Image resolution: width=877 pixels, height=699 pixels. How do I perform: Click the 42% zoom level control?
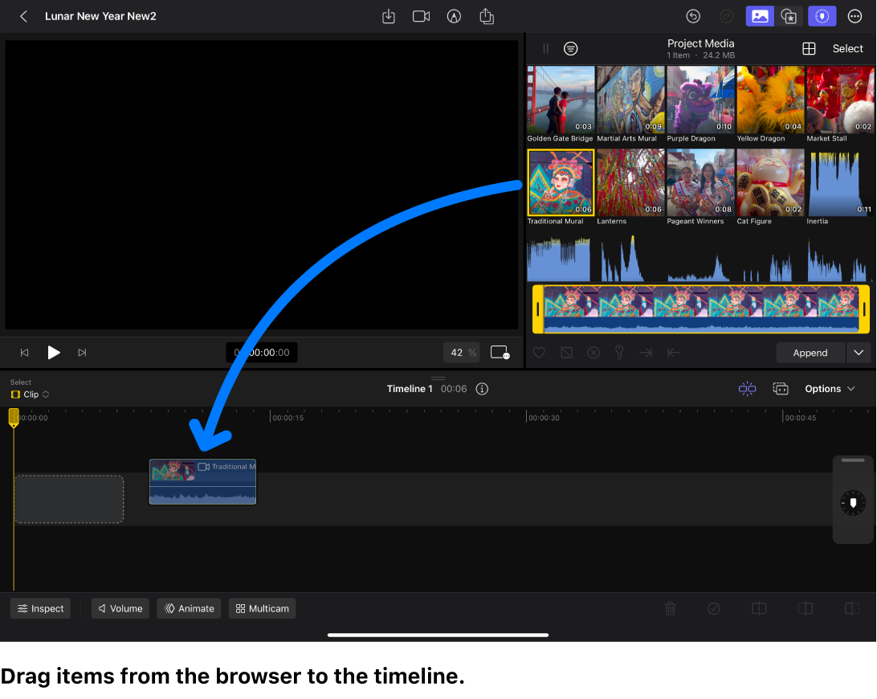click(x=461, y=352)
